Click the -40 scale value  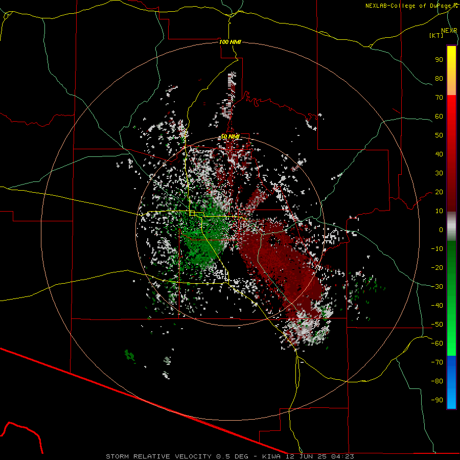pyautogui.click(x=437, y=306)
